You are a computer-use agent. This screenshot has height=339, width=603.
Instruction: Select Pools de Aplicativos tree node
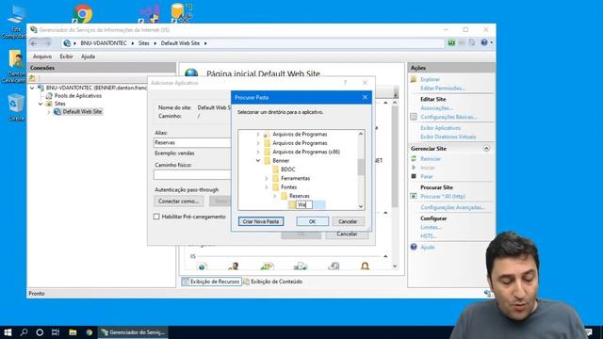pyautogui.click(x=77, y=96)
